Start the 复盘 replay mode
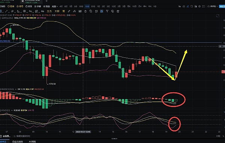Viewport: 225px width, 143px height. pos(46,6)
